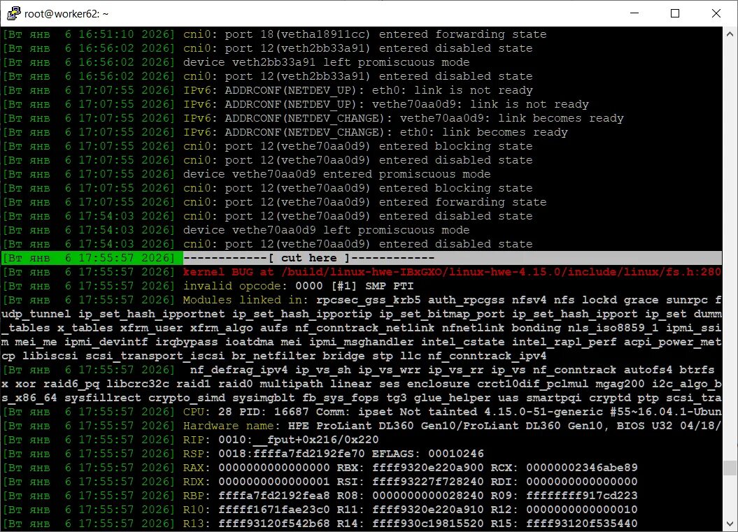
Task: Click 'vethe70aa0d9: link becomes ready' text
Action: pos(511,118)
